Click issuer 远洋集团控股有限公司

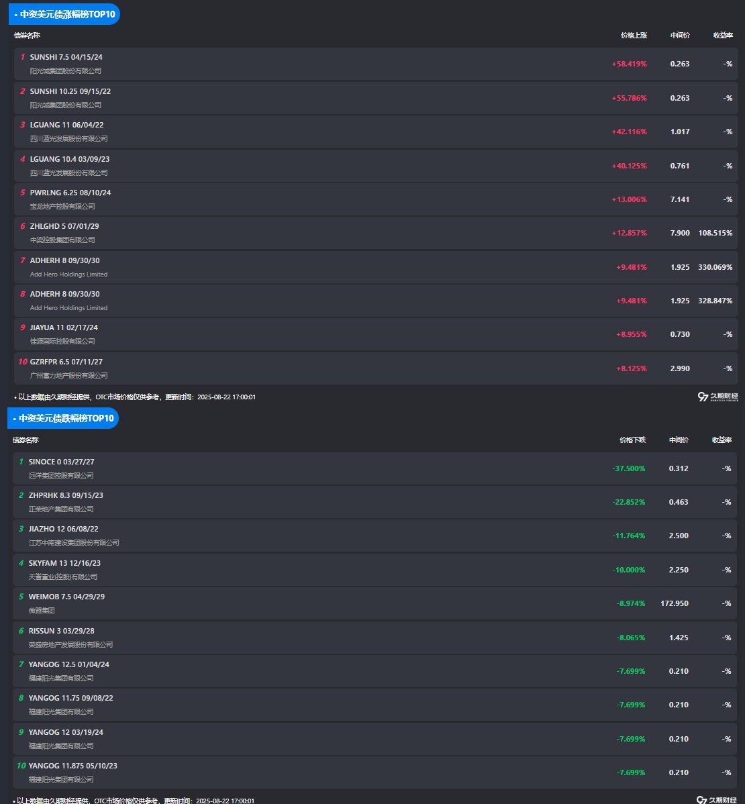[61, 475]
